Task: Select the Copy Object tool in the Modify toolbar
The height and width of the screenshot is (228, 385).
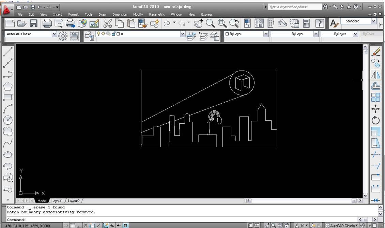Action: click(x=376, y=63)
